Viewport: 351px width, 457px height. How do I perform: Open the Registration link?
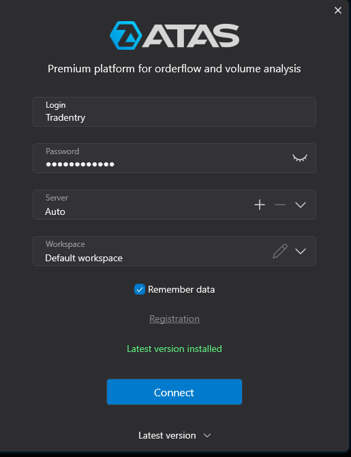click(x=174, y=319)
